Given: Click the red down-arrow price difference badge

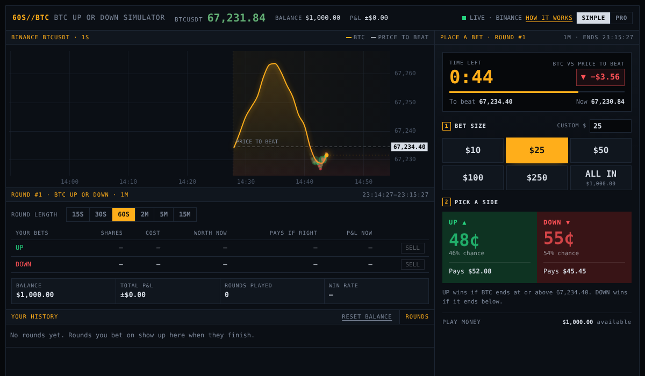Looking at the screenshot, I should (x=600, y=77).
